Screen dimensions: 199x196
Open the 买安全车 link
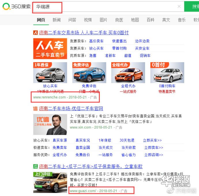click(142, 48)
